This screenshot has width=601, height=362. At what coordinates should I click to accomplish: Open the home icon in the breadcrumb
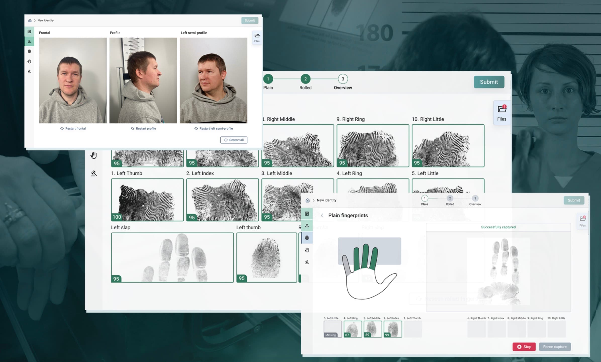pos(29,20)
